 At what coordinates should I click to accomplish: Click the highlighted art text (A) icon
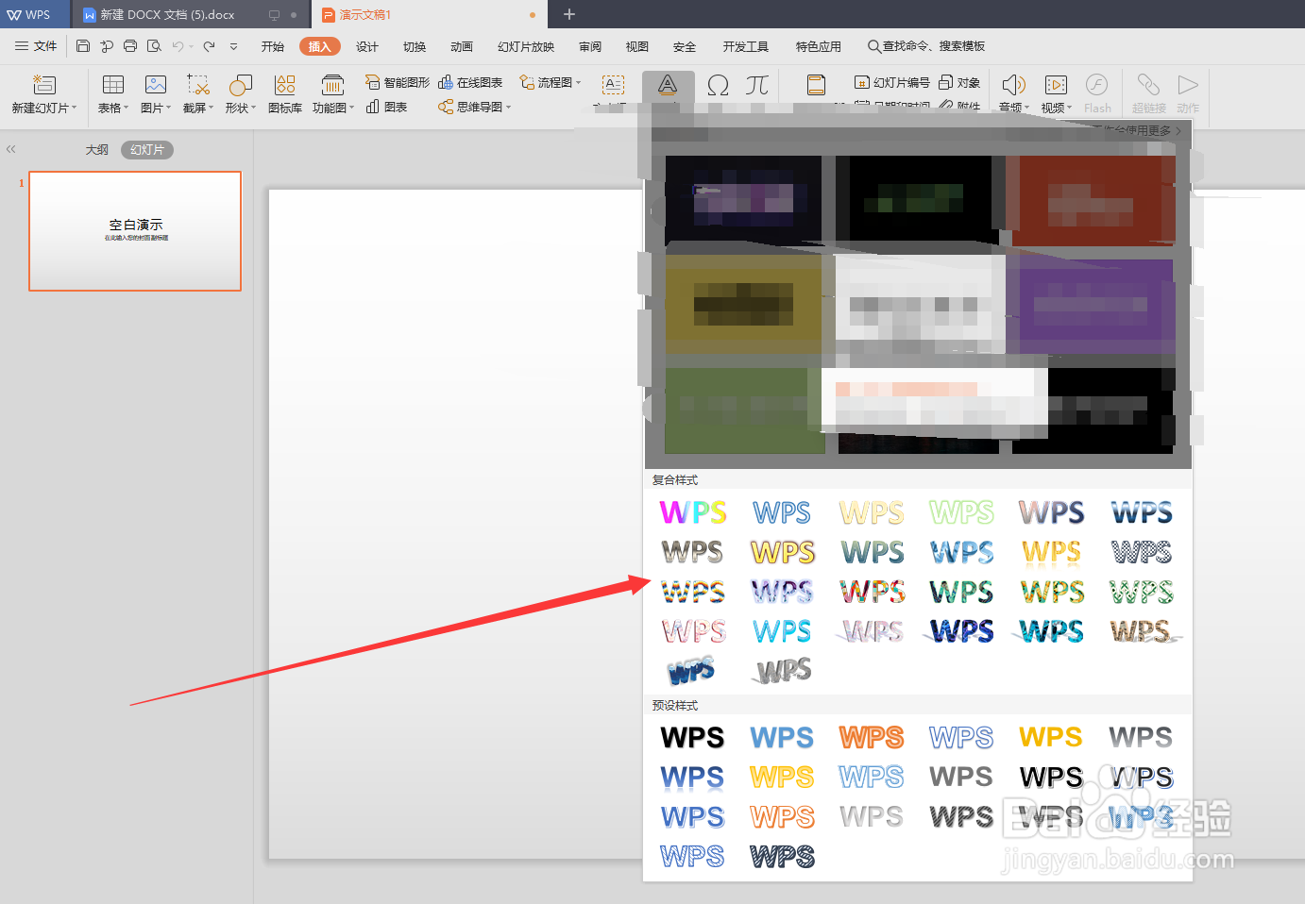[668, 85]
